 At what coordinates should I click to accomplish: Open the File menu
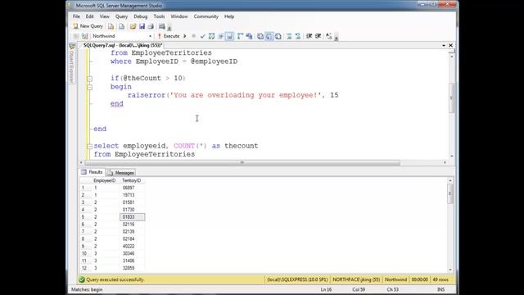[x=76, y=16]
